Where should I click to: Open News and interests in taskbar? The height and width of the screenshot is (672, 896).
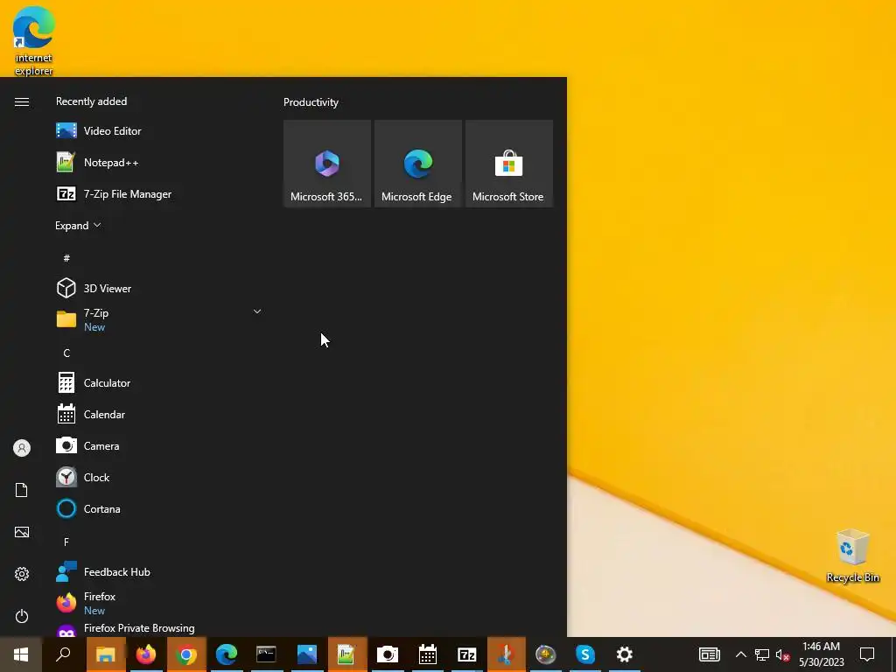[709, 654]
